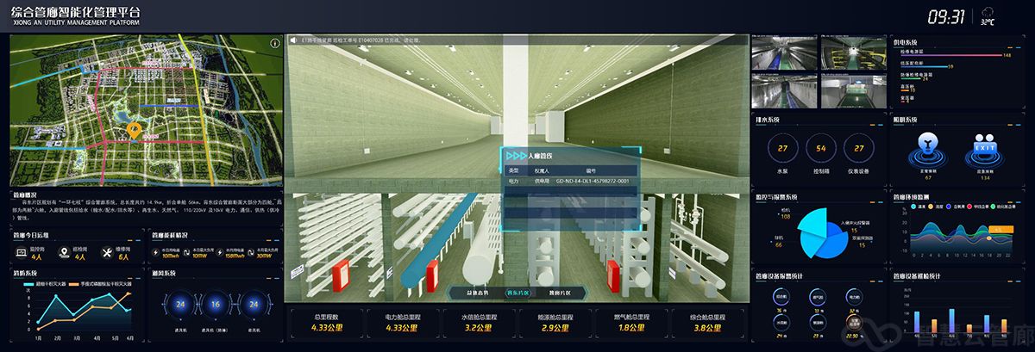The height and width of the screenshot is (352, 1035).
Task: Click the speaker icon in the announcement bar
Action: point(293,40)
